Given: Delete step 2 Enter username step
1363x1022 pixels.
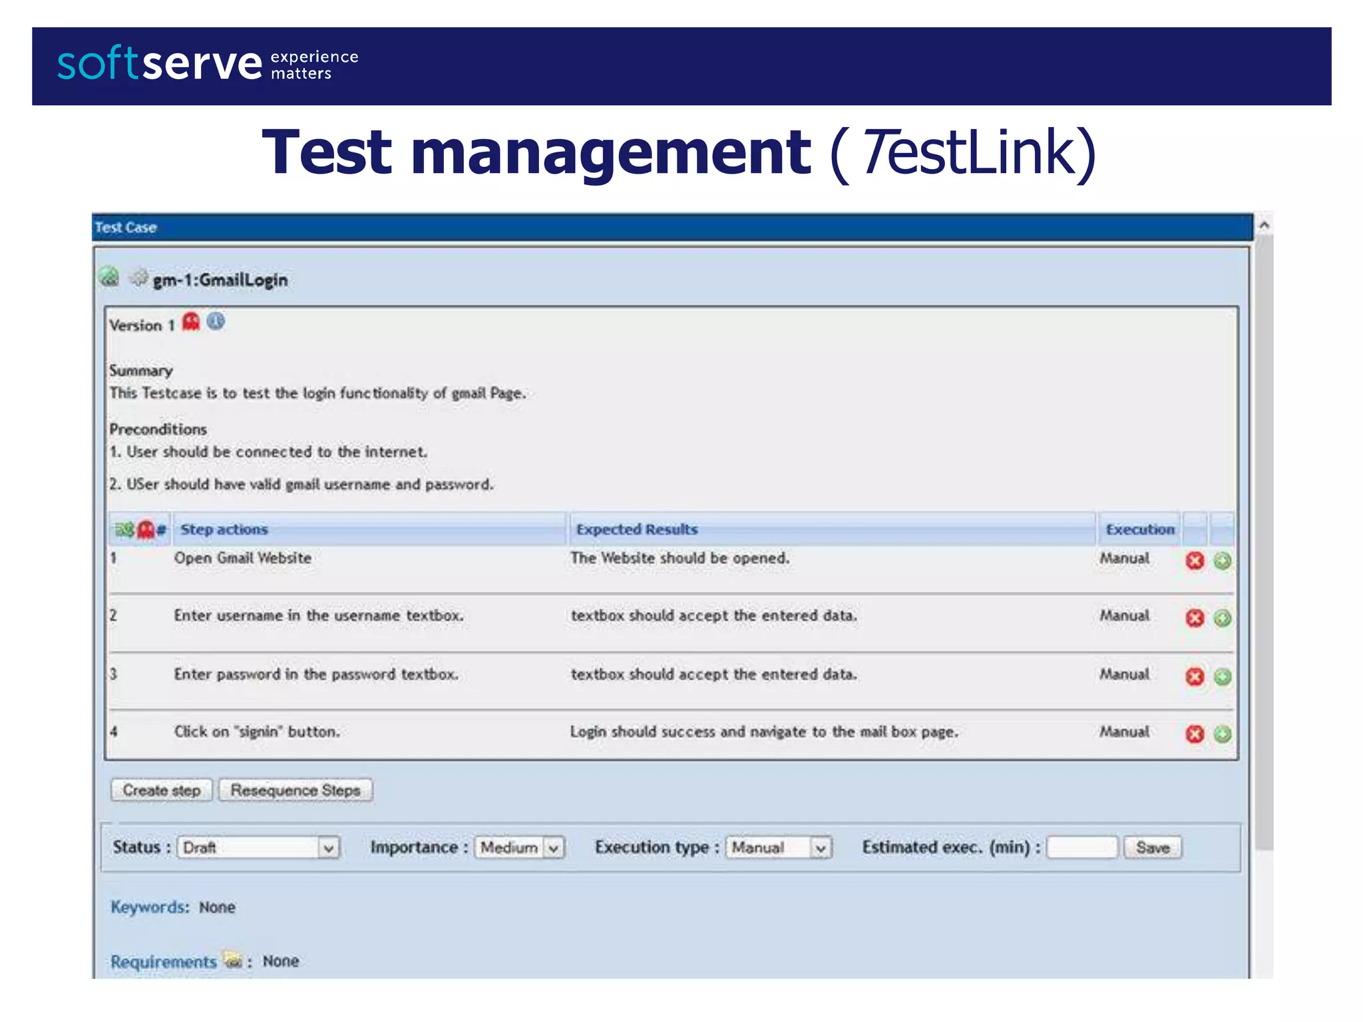Looking at the screenshot, I should [1195, 618].
